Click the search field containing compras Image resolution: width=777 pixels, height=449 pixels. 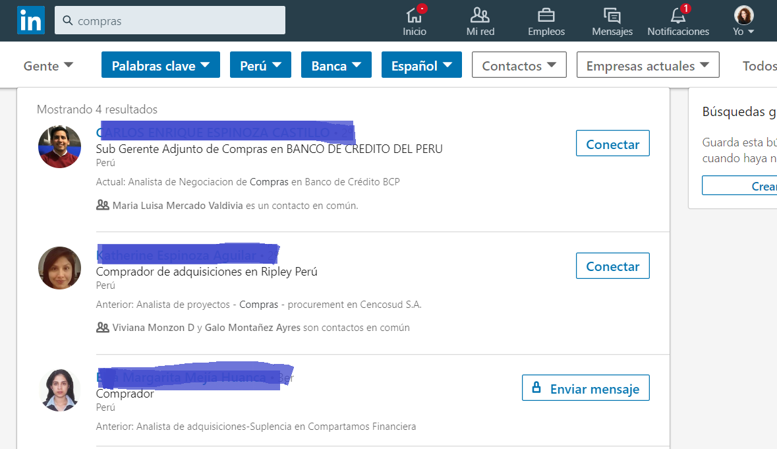178,21
